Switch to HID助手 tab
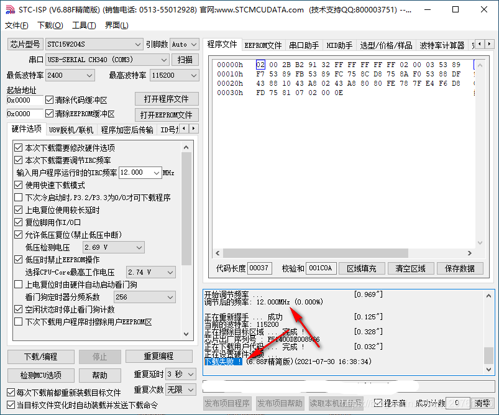The width and height of the screenshot is (499, 415). tap(339, 45)
